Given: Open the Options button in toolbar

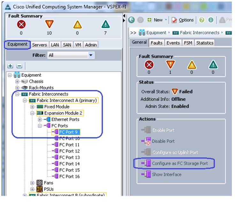Looking at the screenshot, I should pyautogui.click(x=183, y=20).
